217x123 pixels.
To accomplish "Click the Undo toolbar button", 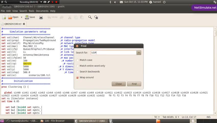I will (52, 17).
